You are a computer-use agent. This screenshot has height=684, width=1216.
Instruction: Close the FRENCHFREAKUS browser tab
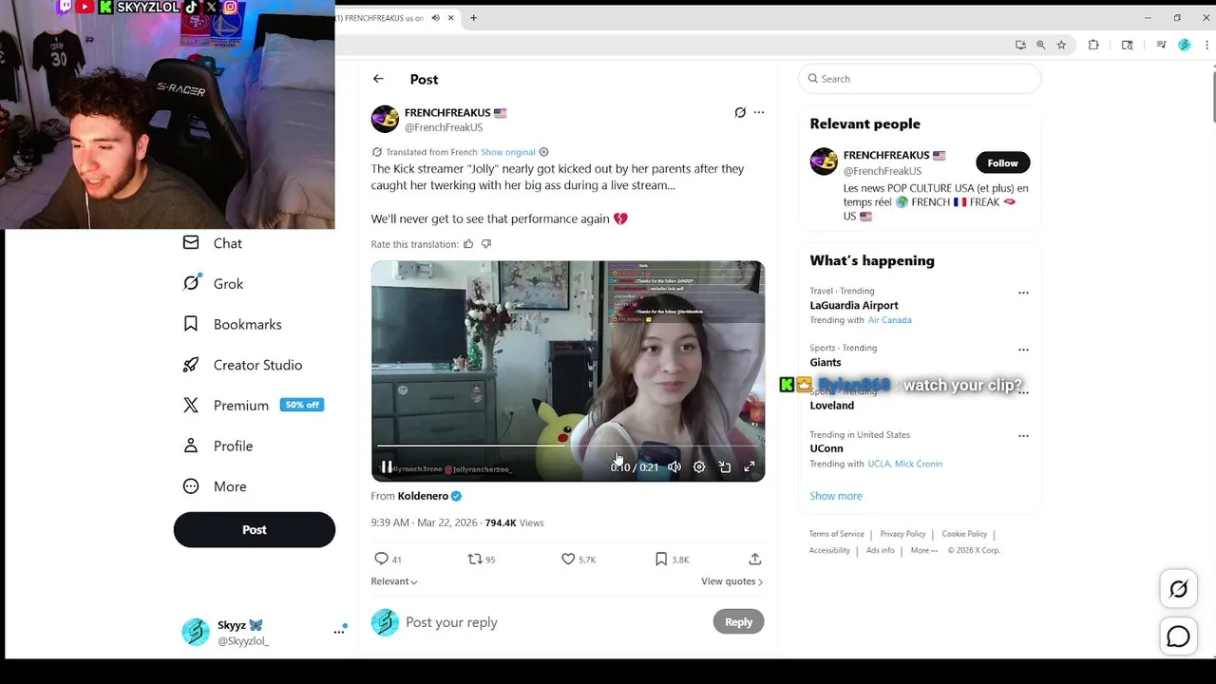tap(451, 17)
